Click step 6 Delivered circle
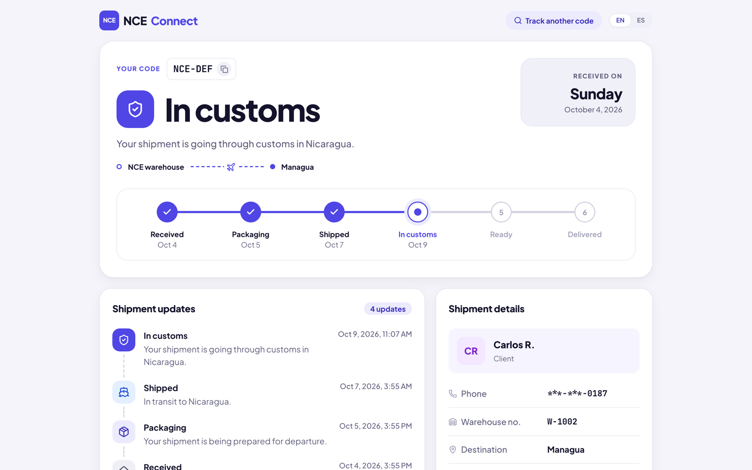Viewport: 752px width, 470px height. (585, 212)
